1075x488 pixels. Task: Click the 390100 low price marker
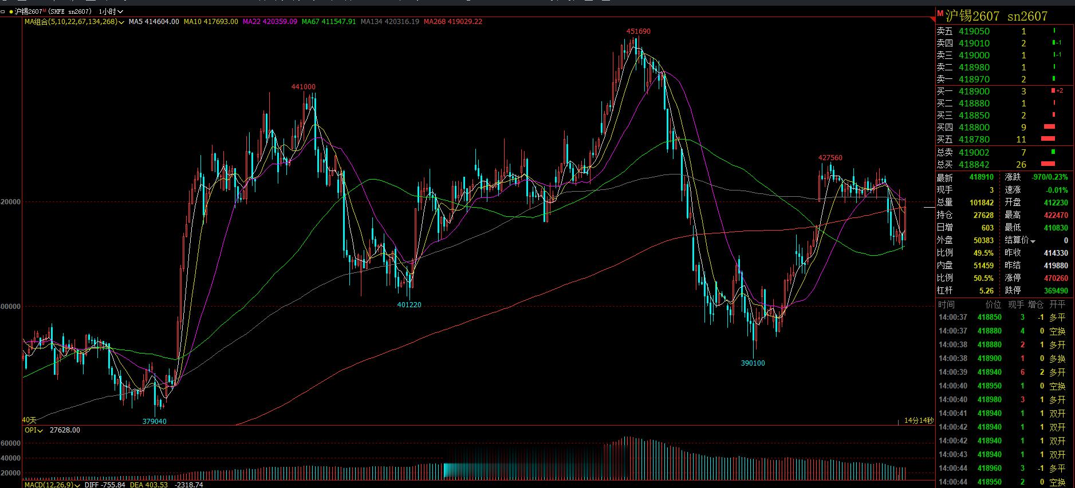click(753, 363)
